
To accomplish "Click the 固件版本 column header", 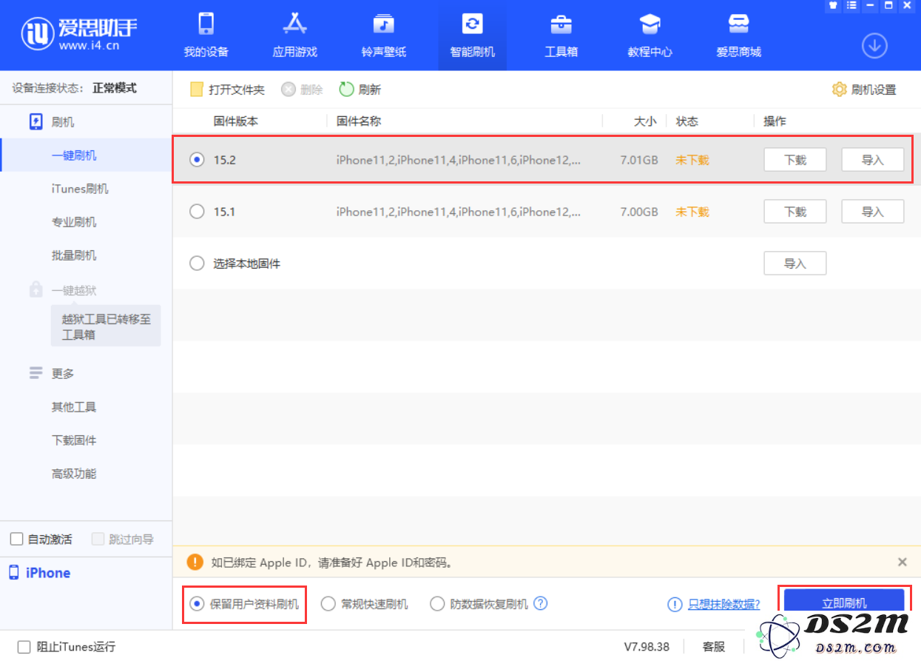I will click(x=236, y=121).
